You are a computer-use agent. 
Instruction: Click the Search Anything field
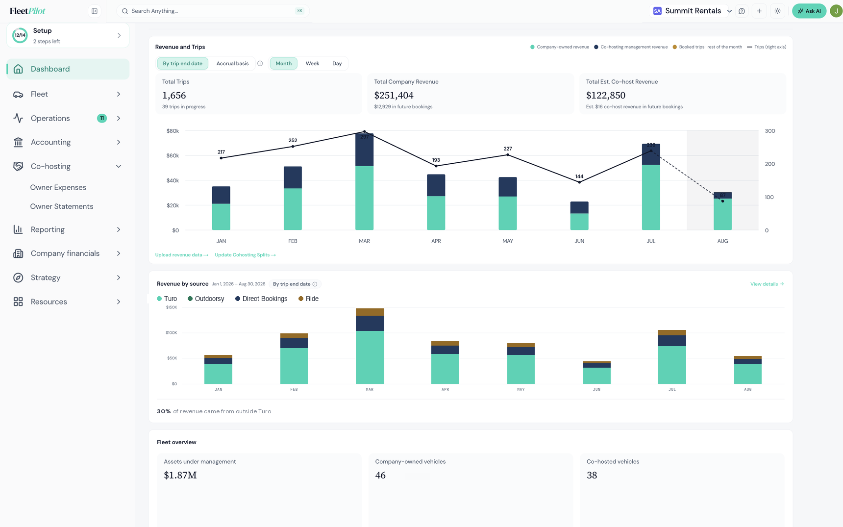pos(213,11)
